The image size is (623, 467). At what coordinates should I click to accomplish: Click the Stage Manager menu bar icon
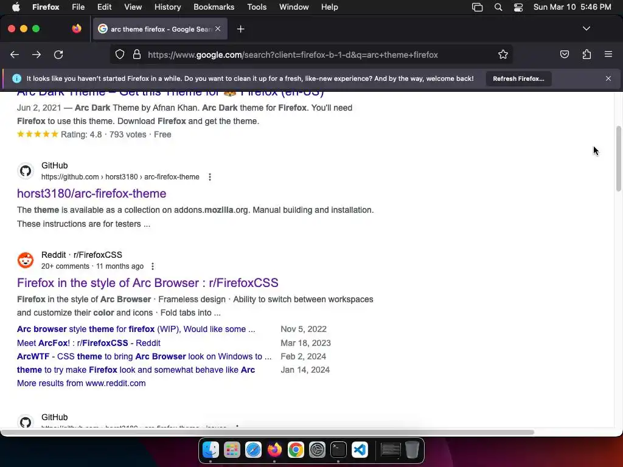coord(477,7)
